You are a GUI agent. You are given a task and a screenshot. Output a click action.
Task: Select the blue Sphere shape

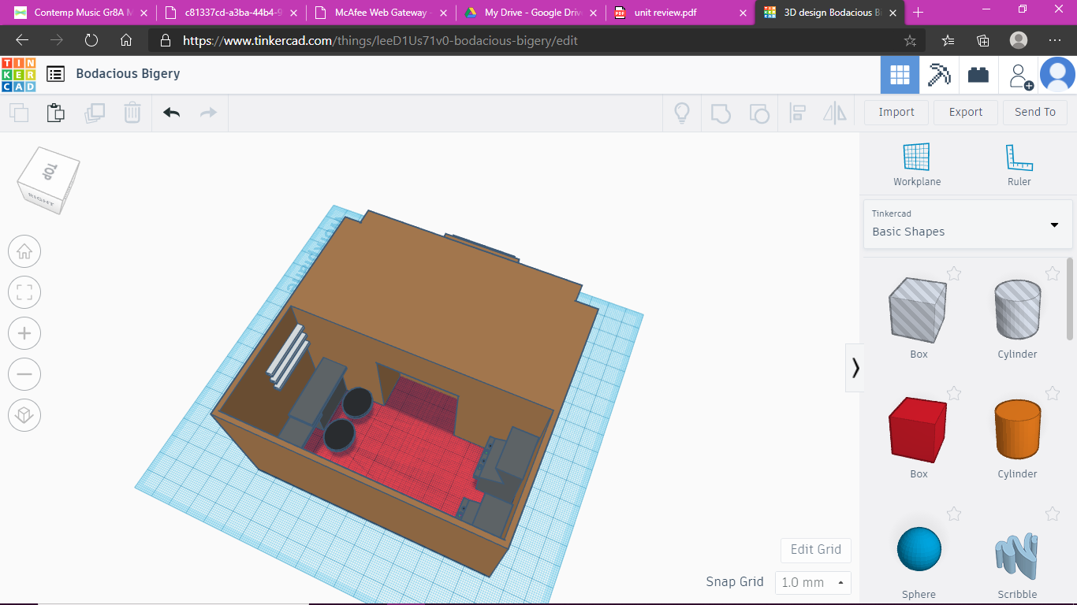click(919, 549)
